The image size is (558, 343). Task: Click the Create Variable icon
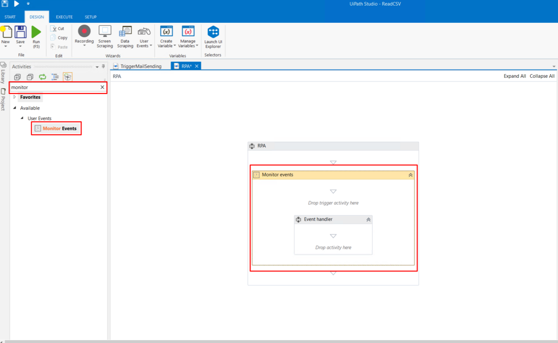click(x=166, y=31)
